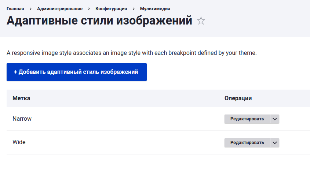Expand the operations dropdown for Wide

coord(275,143)
